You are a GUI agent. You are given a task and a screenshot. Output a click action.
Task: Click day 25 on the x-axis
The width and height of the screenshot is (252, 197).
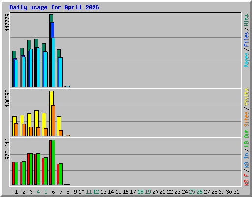(x=192, y=192)
